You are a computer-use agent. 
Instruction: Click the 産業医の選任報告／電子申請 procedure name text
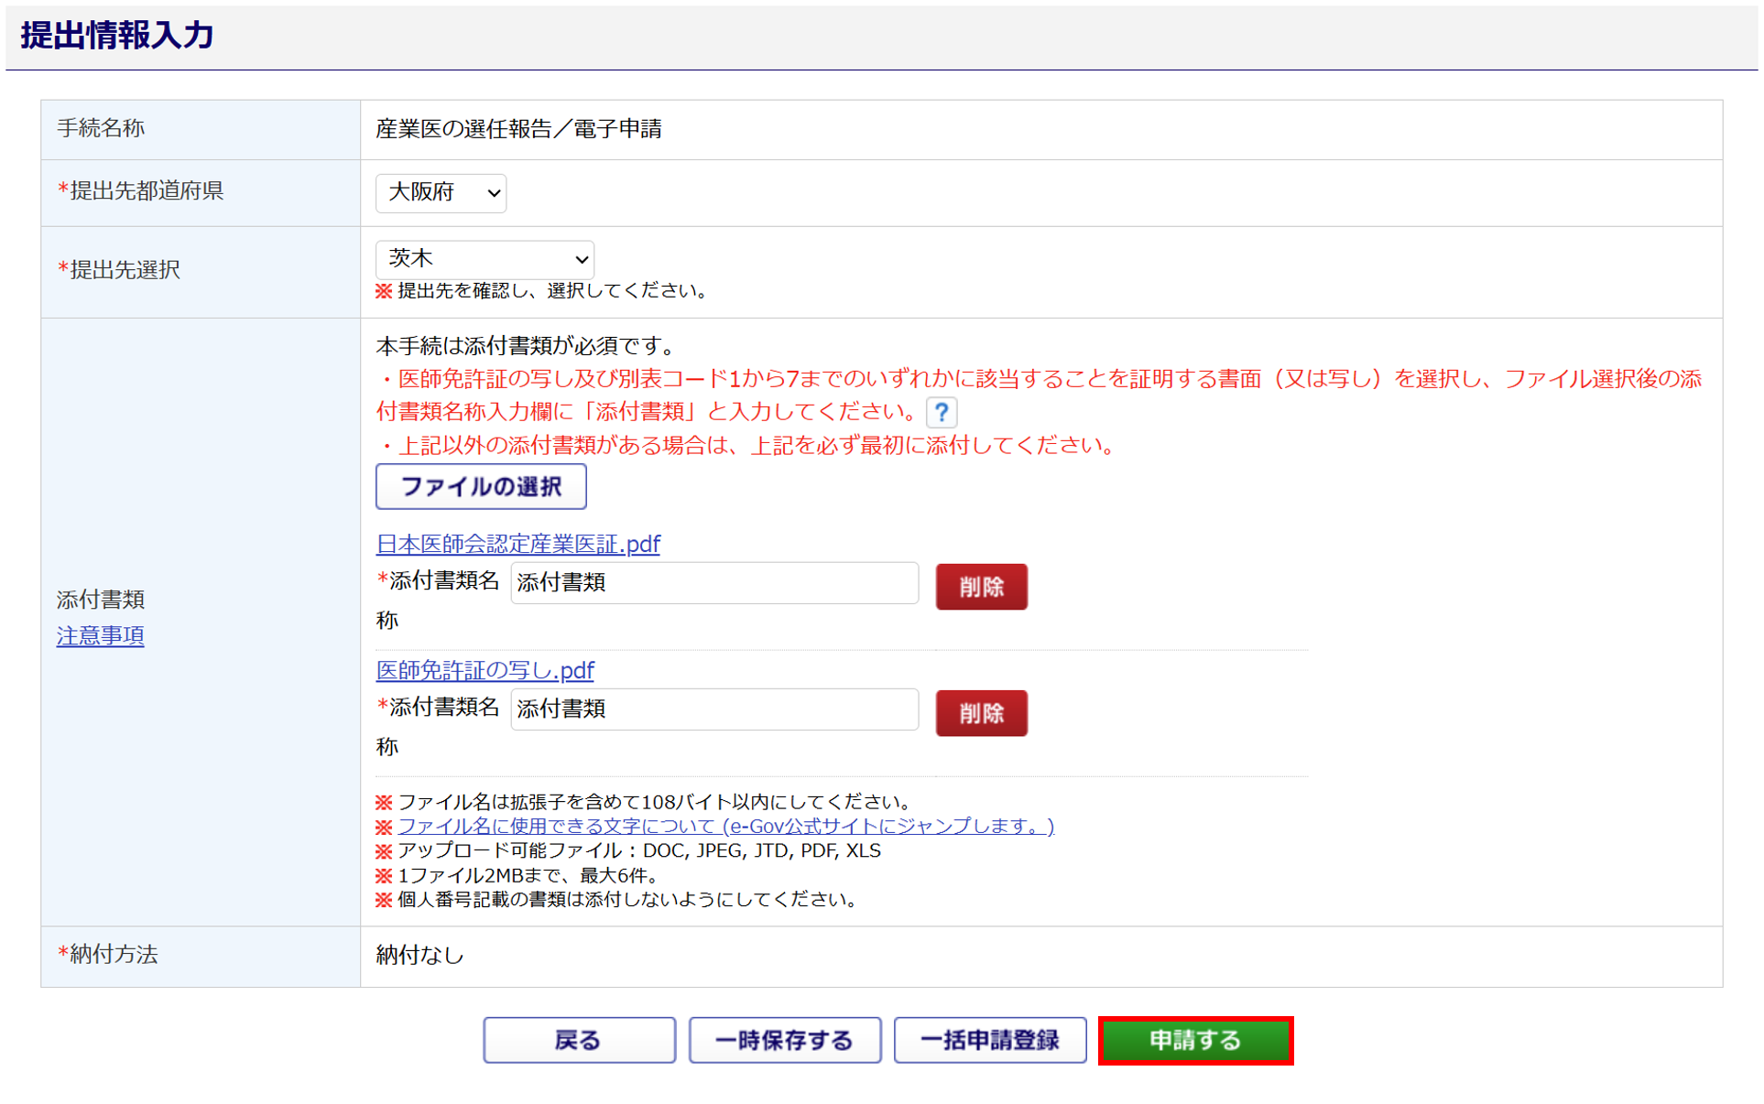tap(518, 129)
